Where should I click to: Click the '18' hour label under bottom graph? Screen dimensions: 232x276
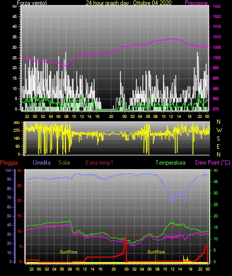pos(190,269)
